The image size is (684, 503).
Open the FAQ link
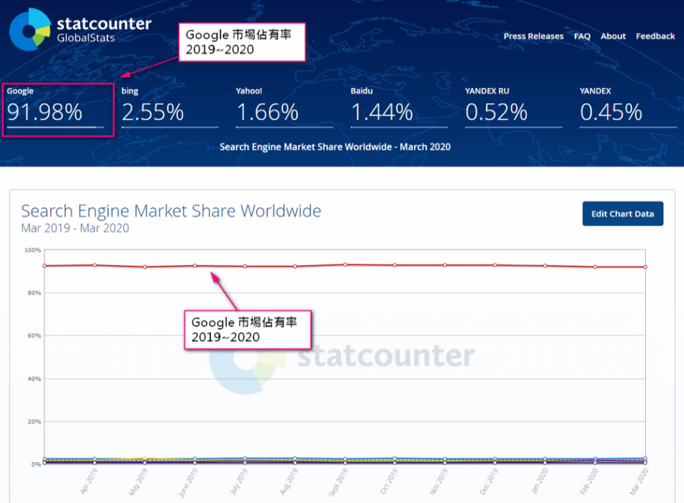[x=582, y=36]
